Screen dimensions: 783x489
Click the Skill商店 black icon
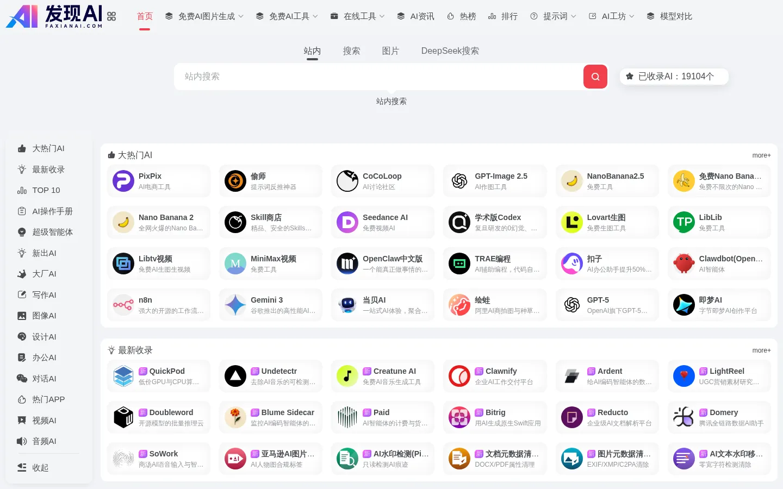tap(235, 222)
